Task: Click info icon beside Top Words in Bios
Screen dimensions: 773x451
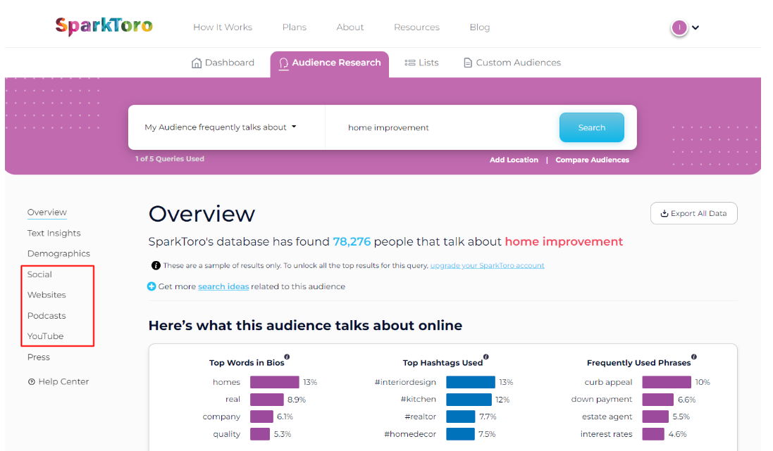Action: pos(287,357)
